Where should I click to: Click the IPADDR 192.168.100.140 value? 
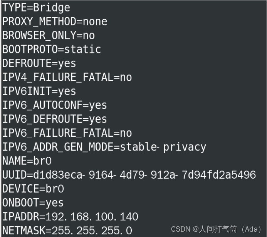92,217
